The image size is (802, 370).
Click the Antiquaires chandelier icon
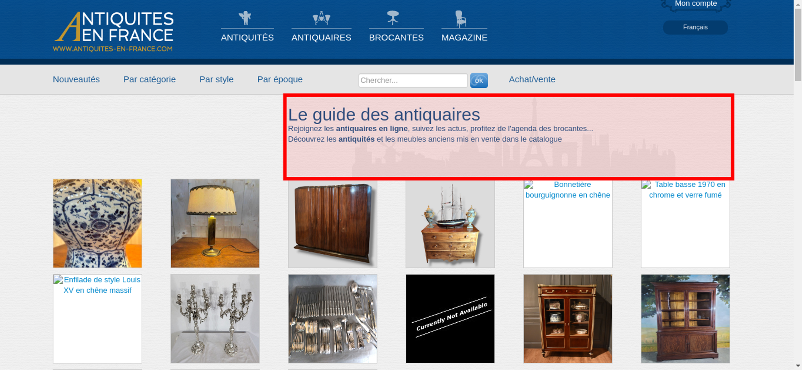pyautogui.click(x=321, y=18)
